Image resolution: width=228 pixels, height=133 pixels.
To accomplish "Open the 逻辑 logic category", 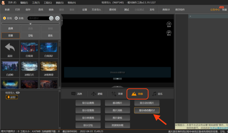I will tap(97, 94).
